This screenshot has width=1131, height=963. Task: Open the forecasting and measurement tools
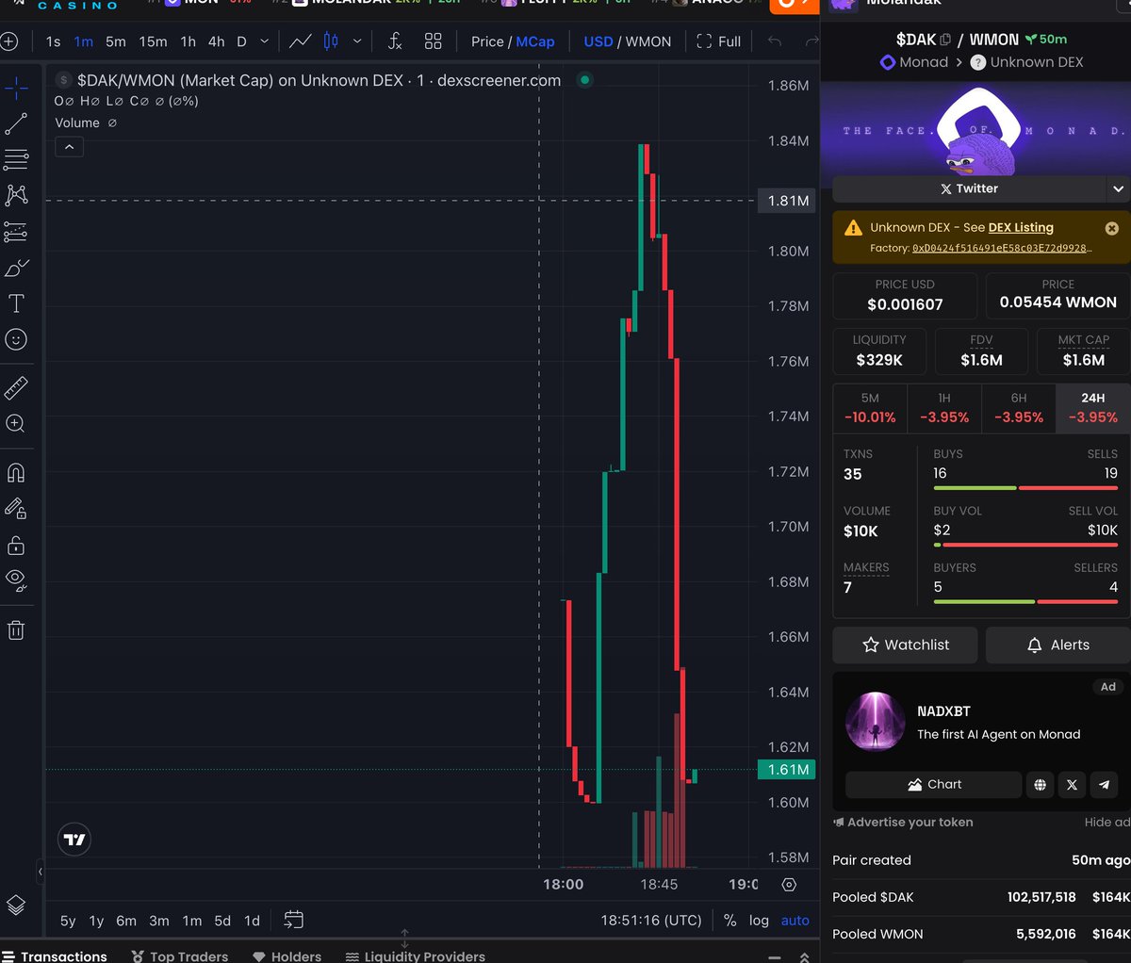point(16,232)
